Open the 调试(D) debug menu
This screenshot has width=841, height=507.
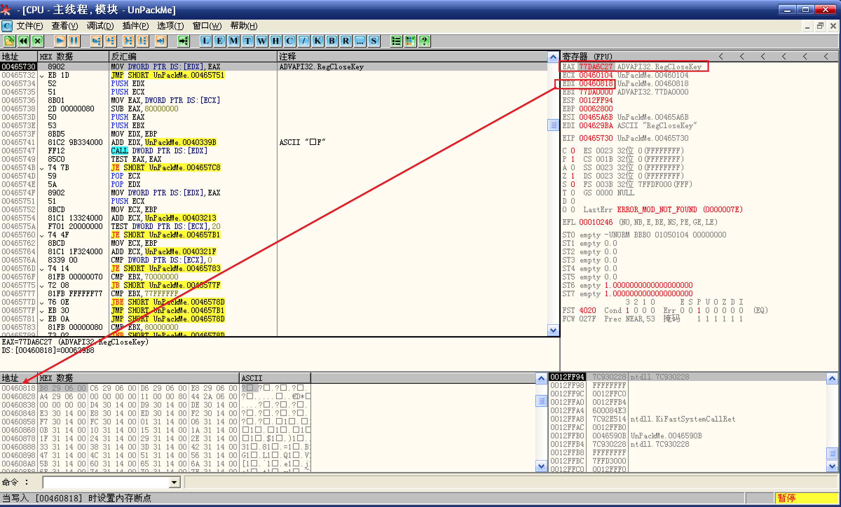pos(100,26)
